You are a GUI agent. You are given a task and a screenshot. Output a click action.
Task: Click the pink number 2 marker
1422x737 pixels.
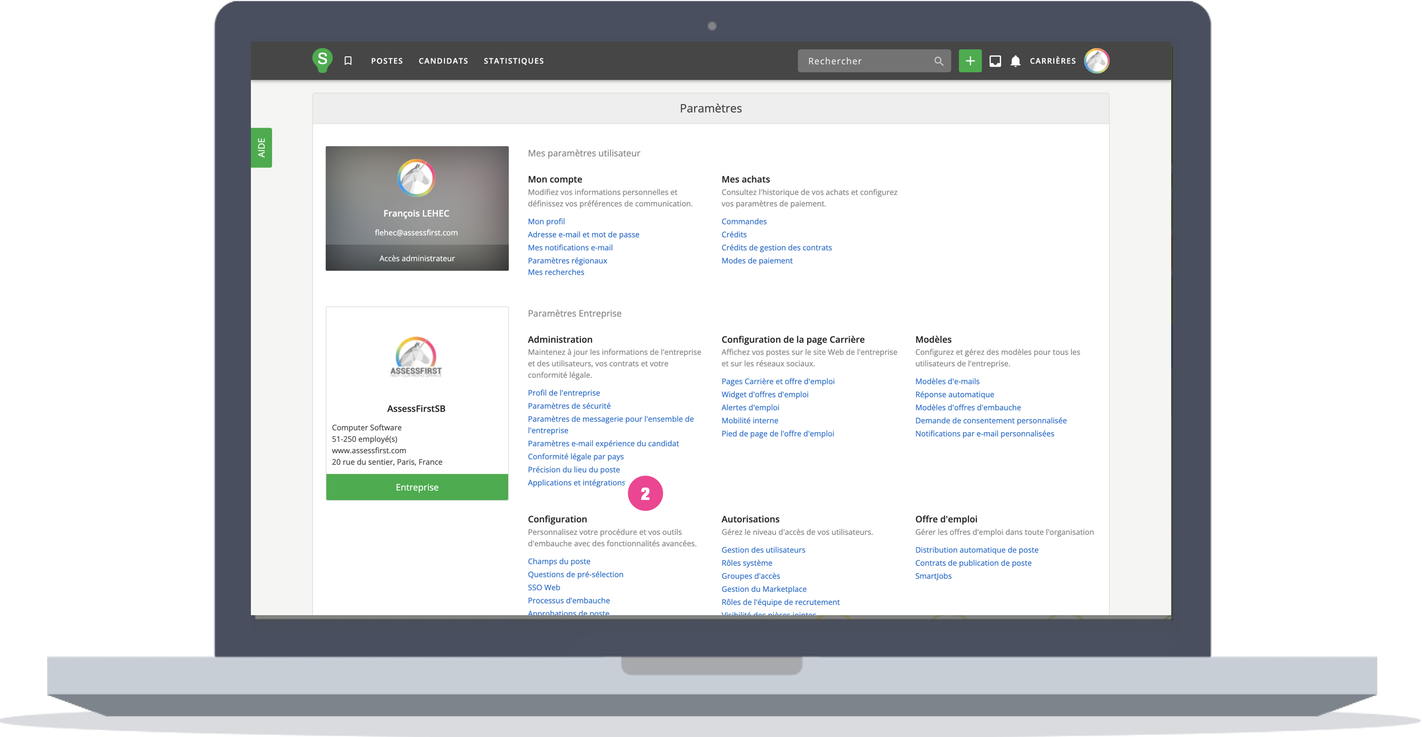pyautogui.click(x=645, y=493)
